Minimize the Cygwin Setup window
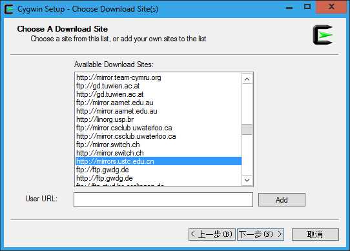 click(289, 8)
